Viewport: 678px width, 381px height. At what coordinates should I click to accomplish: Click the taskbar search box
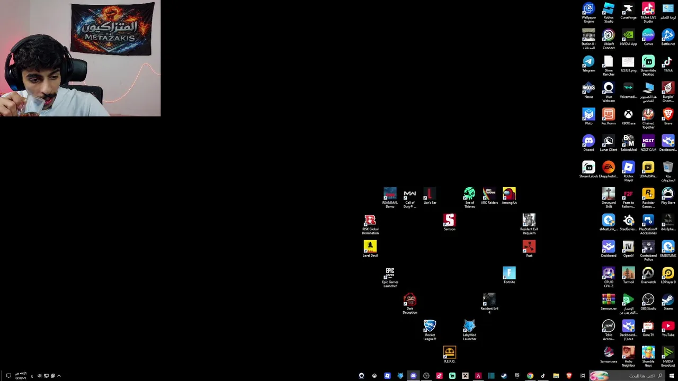627,376
